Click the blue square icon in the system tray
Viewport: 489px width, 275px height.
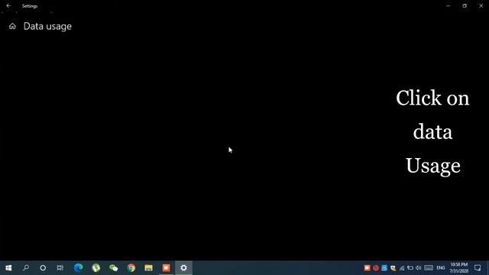(x=384, y=268)
